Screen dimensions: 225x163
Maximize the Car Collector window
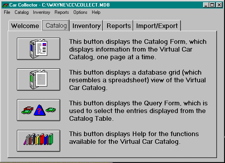click(x=212, y=5)
